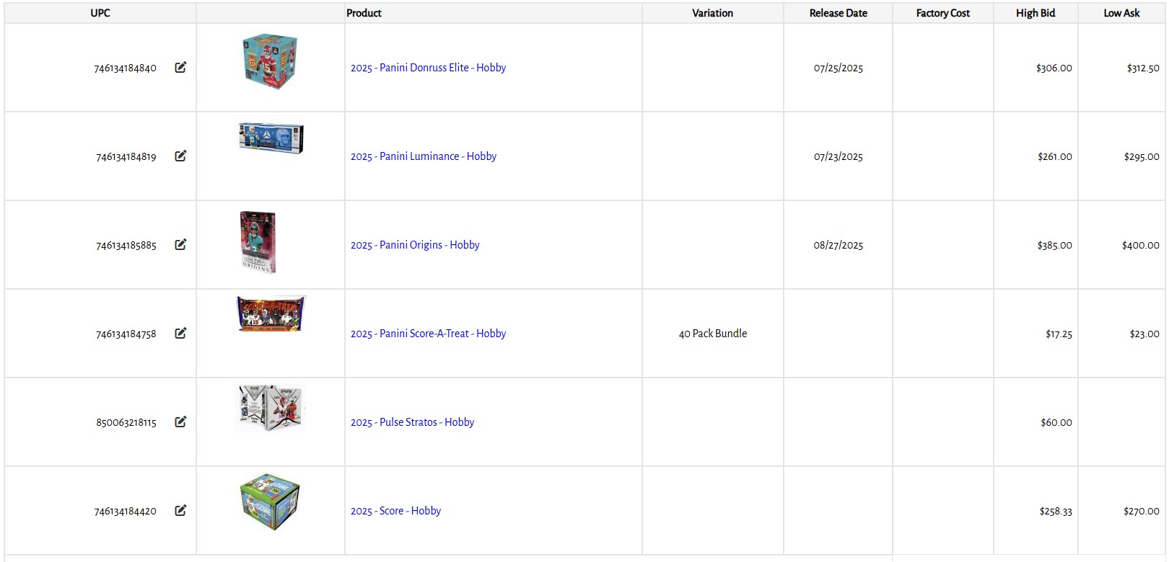Open the Panini Origins box thumbnail
This screenshot has height=562, width=1169.
coord(258,242)
